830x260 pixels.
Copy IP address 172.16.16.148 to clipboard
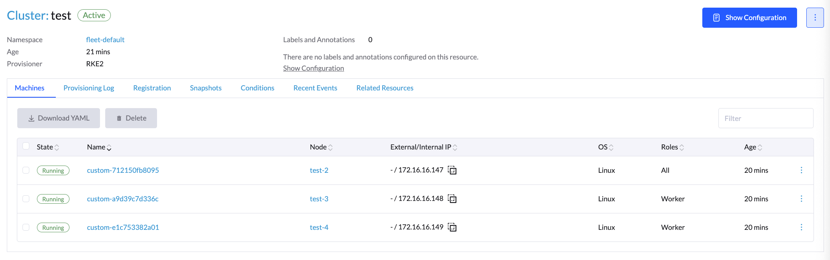point(452,199)
